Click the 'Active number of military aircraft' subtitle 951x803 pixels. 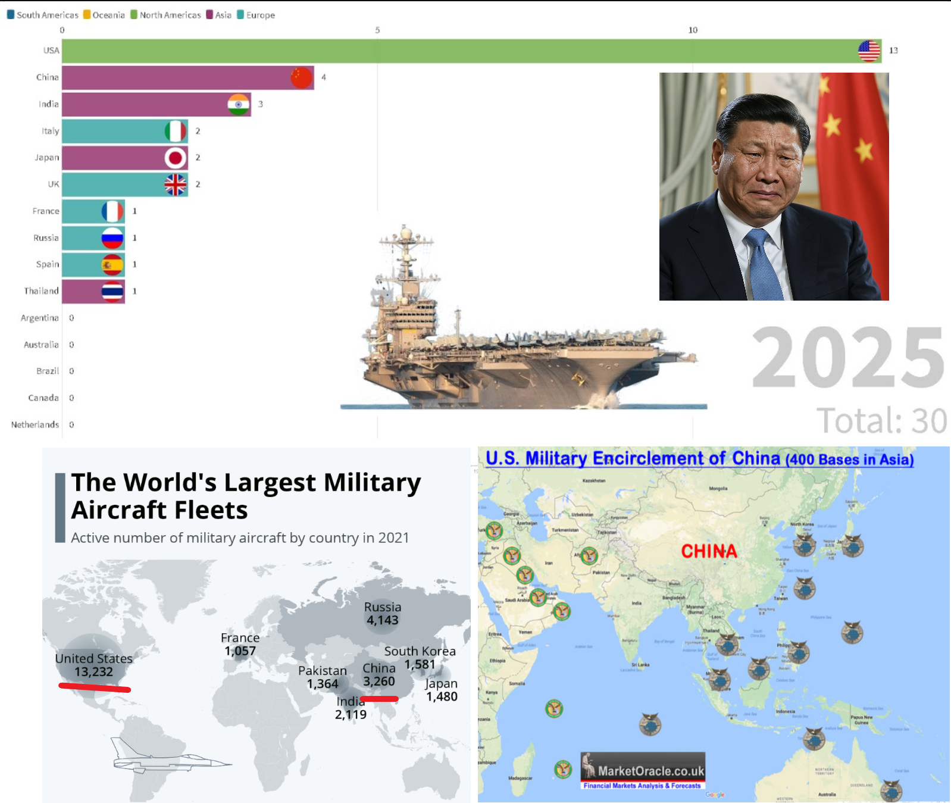pyautogui.click(x=240, y=538)
